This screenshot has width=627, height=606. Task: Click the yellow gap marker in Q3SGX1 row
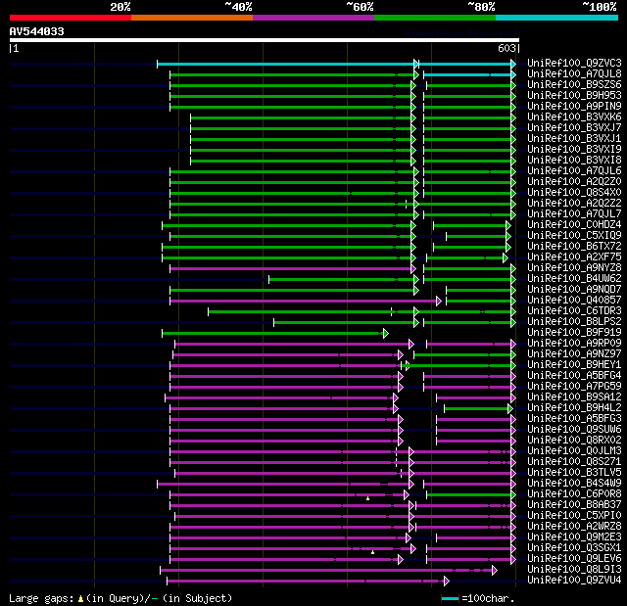coord(372,552)
